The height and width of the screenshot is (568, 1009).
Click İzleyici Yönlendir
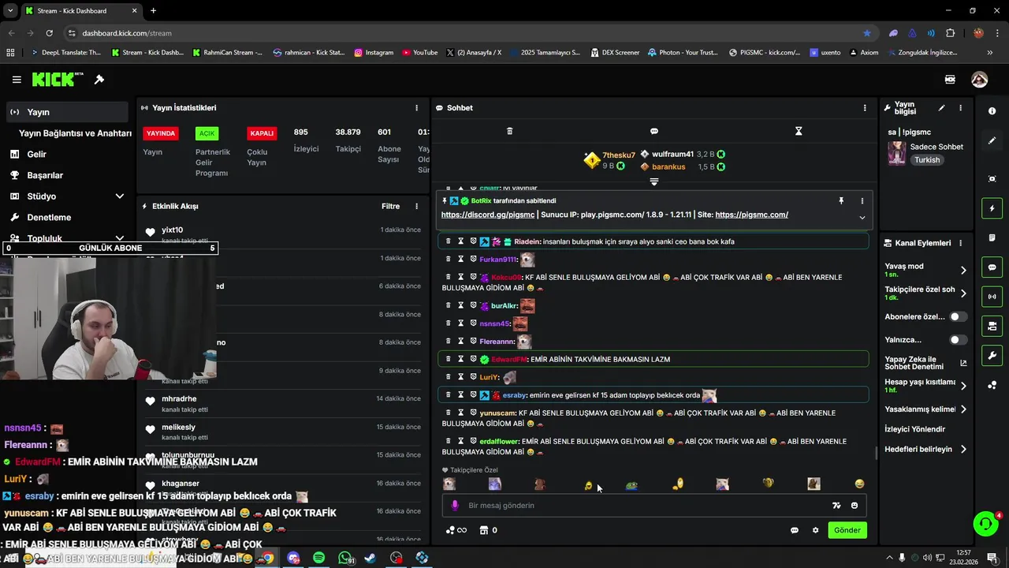click(x=914, y=429)
